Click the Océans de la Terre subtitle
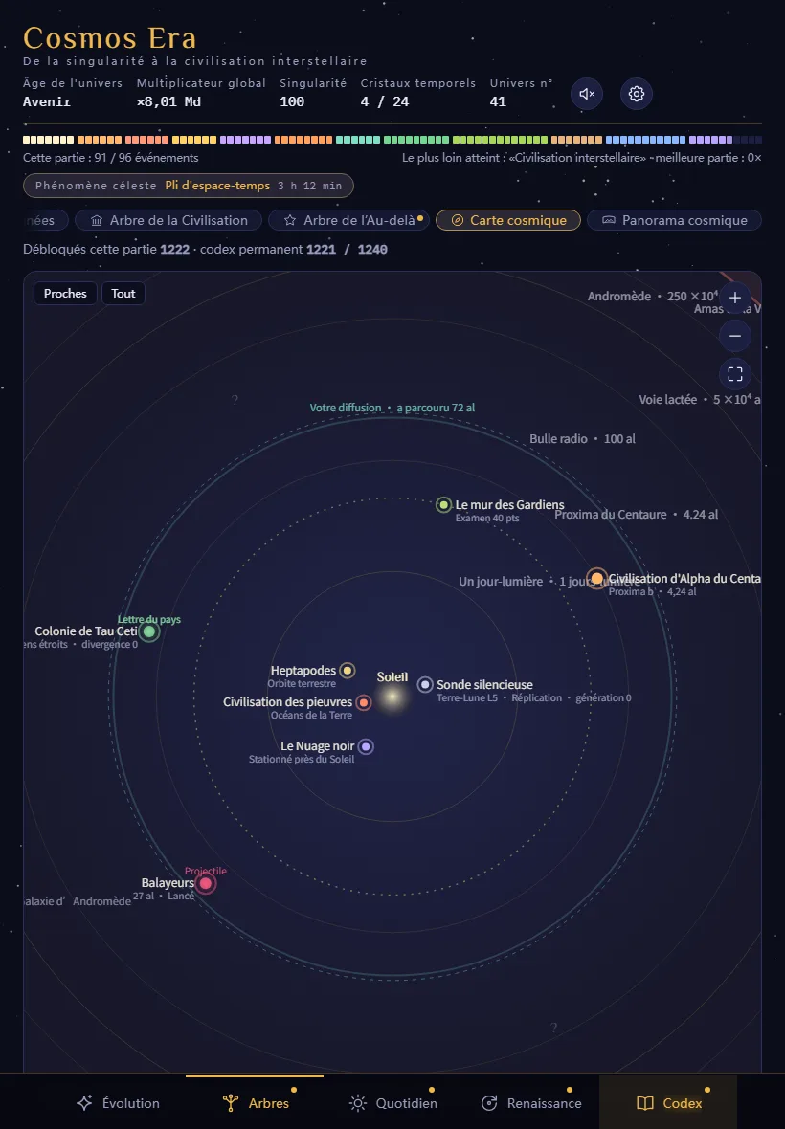 tap(311, 716)
